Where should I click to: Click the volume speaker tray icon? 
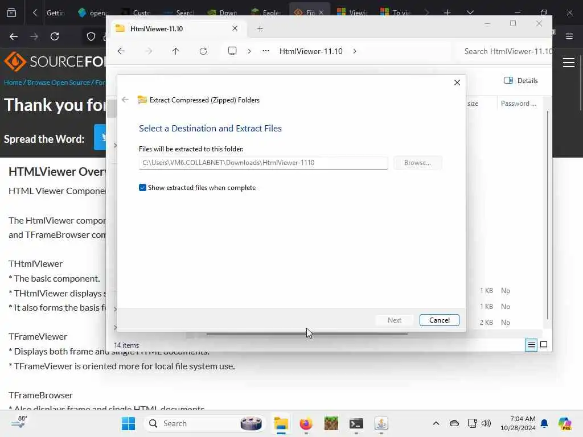pos(486,423)
